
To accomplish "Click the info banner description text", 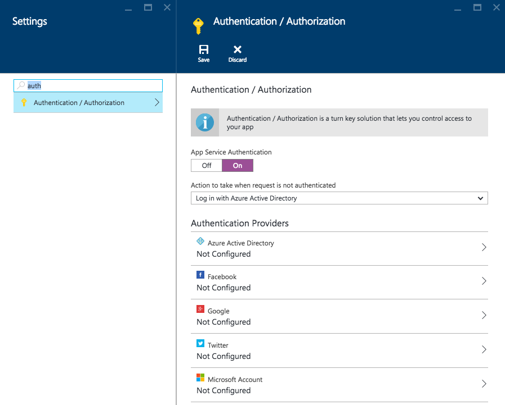I will pos(349,122).
